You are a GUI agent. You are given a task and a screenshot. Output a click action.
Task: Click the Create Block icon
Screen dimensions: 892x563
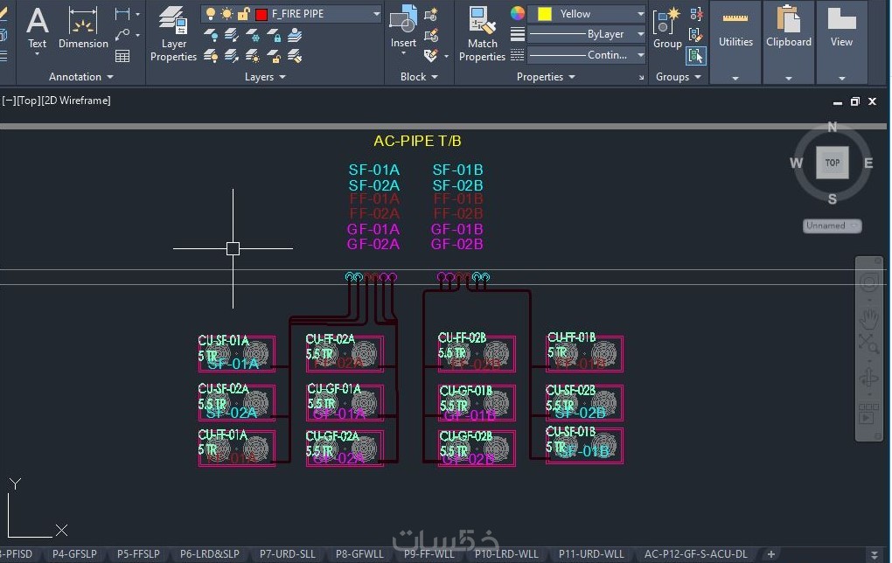click(x=431, y=15)
